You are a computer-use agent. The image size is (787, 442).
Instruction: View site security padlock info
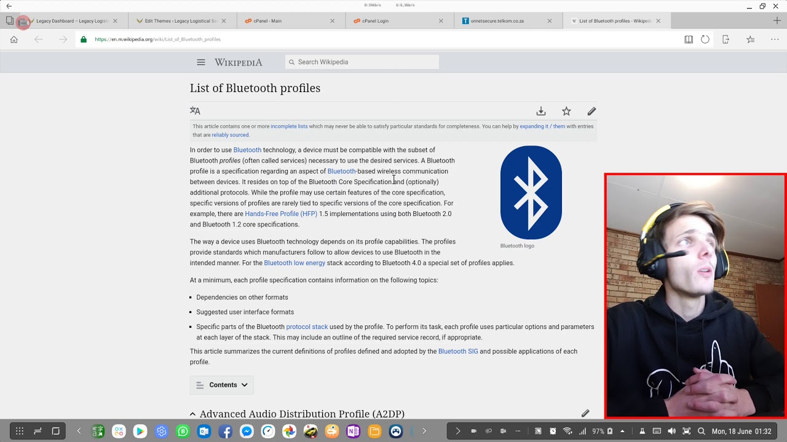coord(84,39)
